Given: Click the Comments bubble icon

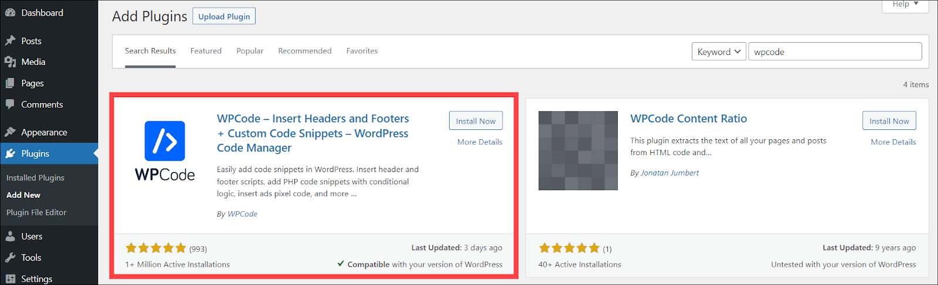Looking at the screenshot, I should (x=10, y=104).
